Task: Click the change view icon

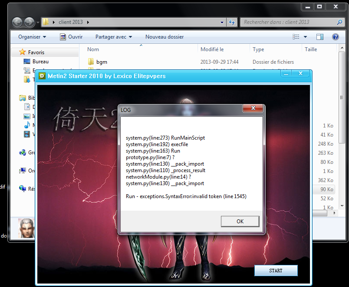Action: click(296, 37)
